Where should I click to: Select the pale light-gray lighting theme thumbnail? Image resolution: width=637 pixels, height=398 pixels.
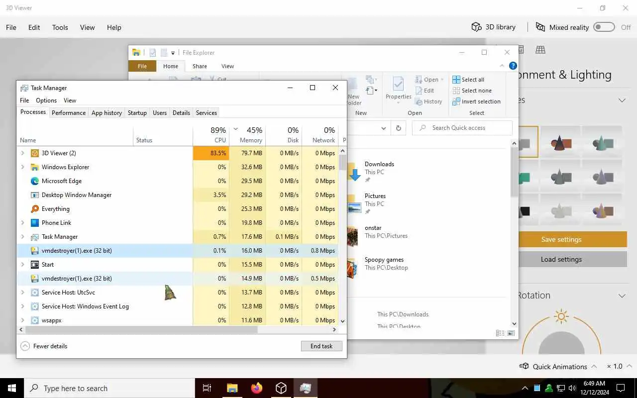click(560, 210)
